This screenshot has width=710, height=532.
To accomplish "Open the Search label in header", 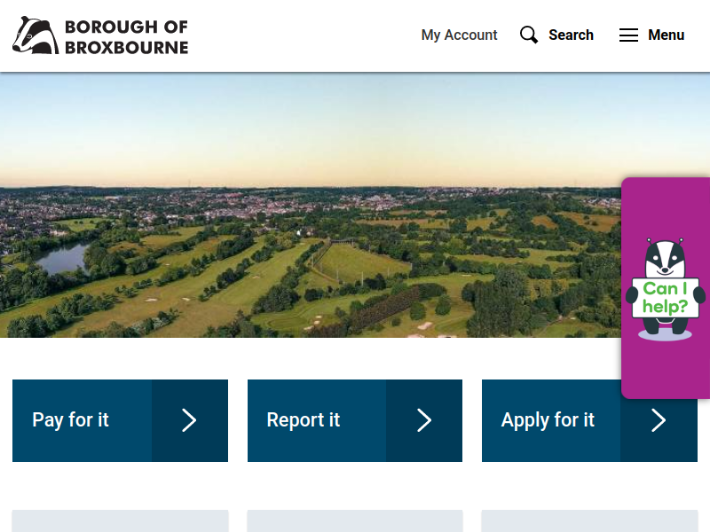I will click(x=571, y=35).
